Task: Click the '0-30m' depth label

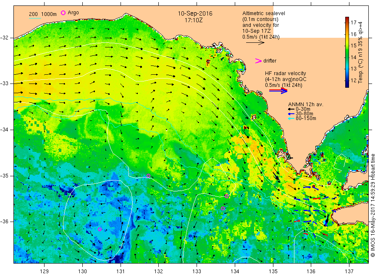Action: point(303,110)
